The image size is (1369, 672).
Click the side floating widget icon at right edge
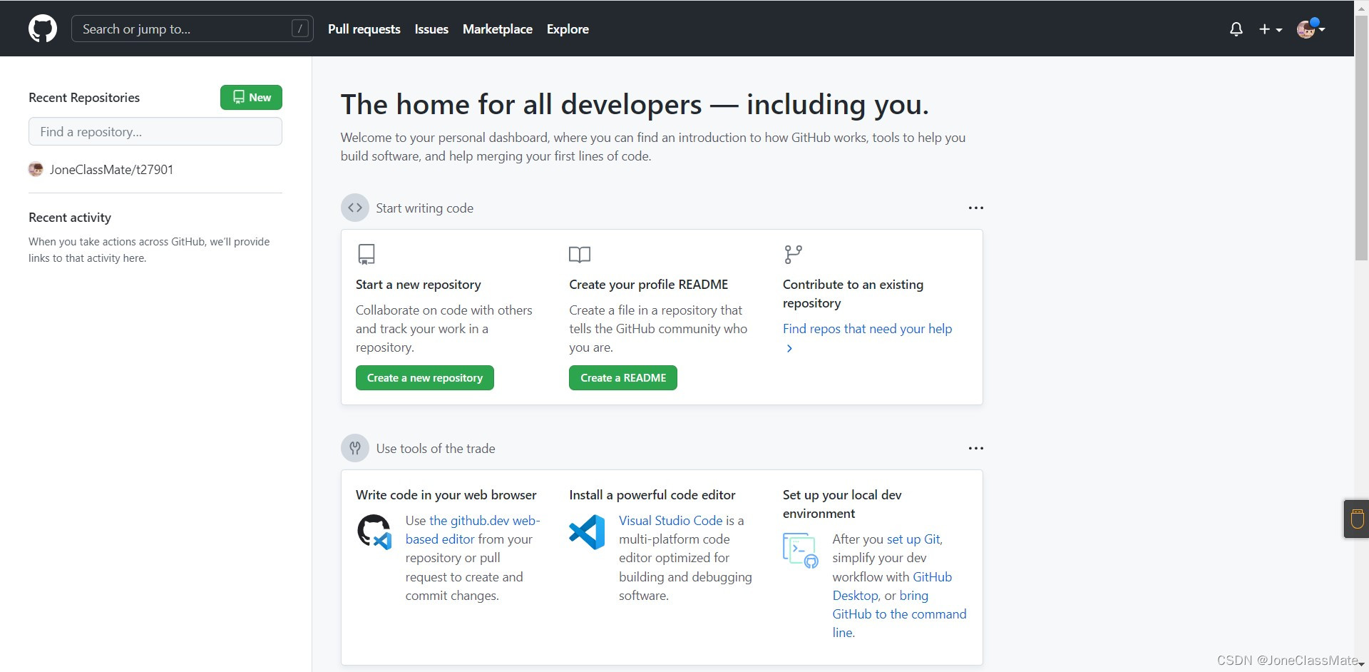click(x=1357, y=519)
